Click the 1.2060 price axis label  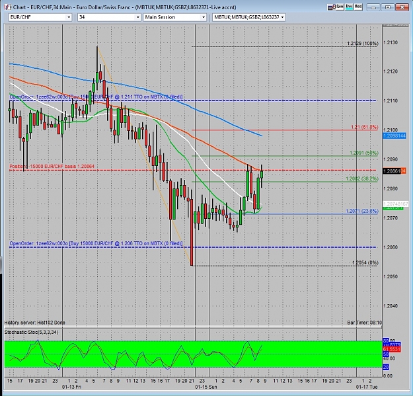click(391, 247)
